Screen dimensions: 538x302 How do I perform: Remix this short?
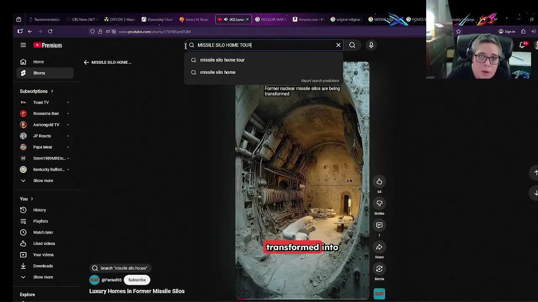pos(379,269)
